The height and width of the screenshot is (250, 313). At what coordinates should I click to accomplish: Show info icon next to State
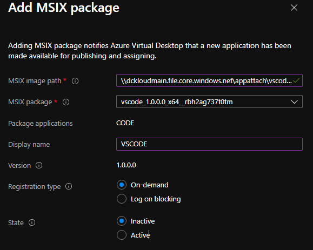[x=32, y=222]
